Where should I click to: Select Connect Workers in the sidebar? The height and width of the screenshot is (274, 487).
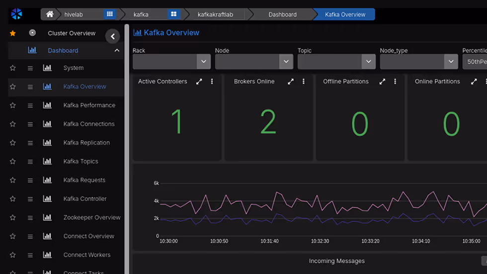(x=87, y=255)
